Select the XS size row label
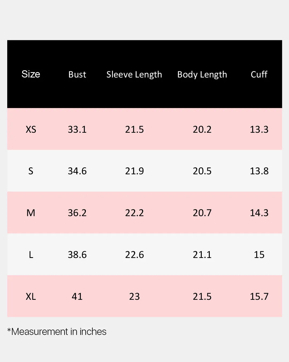 31,130
